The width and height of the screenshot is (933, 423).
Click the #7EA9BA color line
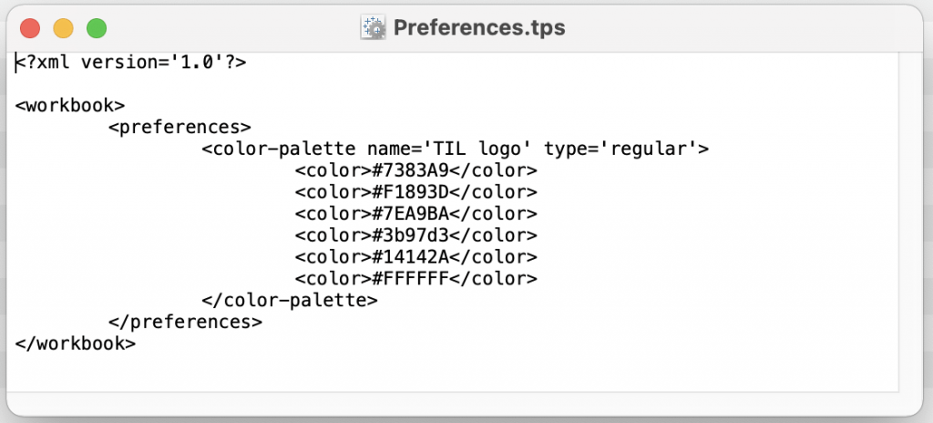tap(415, 213)
